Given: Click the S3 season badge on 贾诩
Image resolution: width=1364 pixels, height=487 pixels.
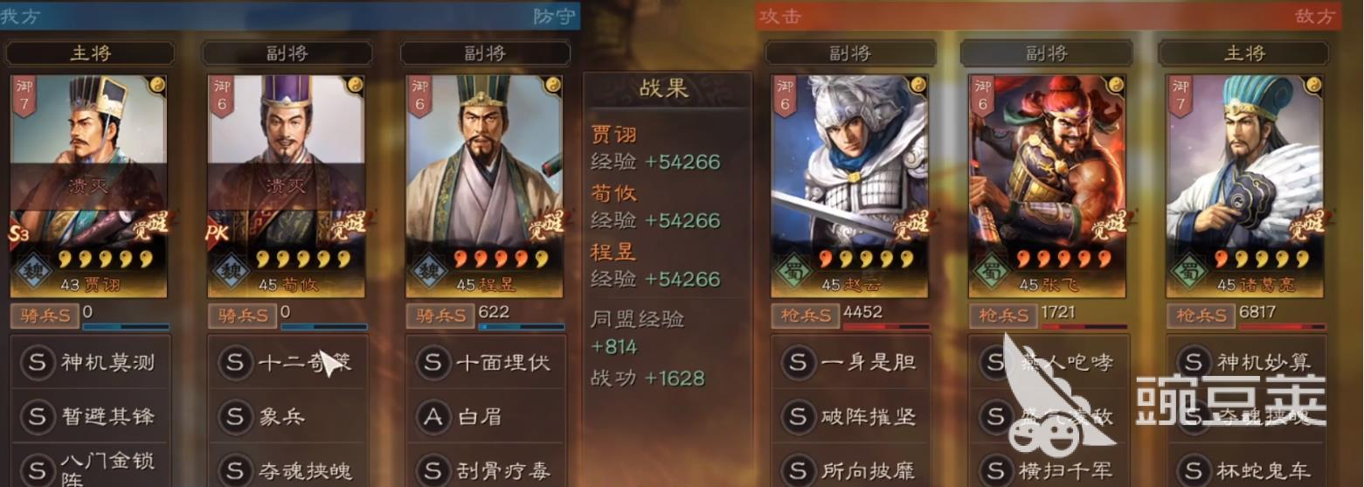Looking at the screenshot, I should point(22,234).
